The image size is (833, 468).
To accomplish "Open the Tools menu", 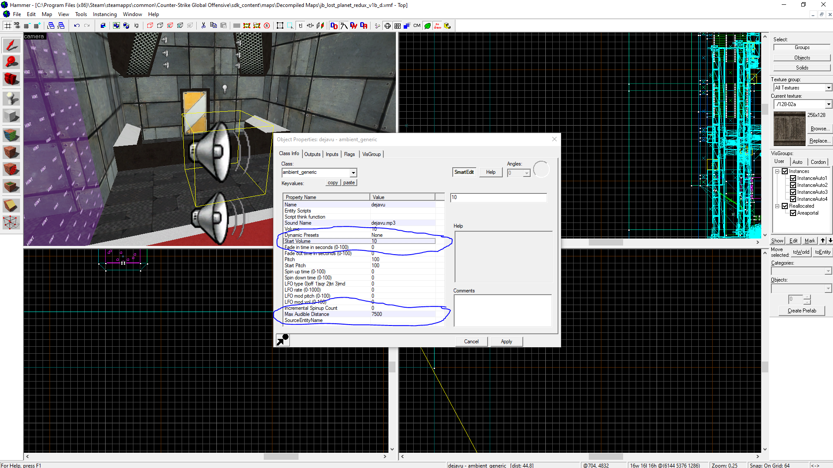I will (x=81, y=14).
